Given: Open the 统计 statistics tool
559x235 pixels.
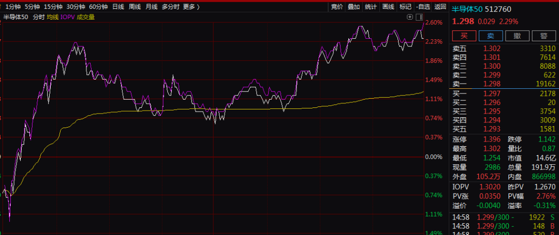Looking at the screenshot, I should click(371, 6).
